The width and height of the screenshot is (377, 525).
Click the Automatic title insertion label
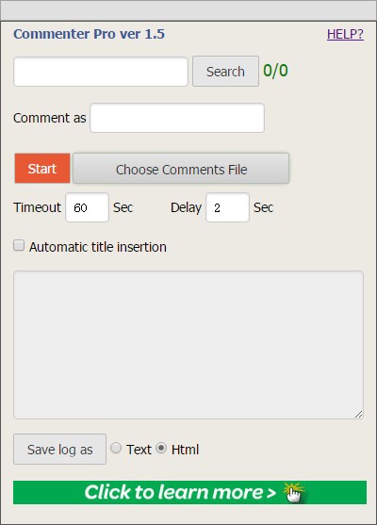pyautogui.click(x=98, y=247)
